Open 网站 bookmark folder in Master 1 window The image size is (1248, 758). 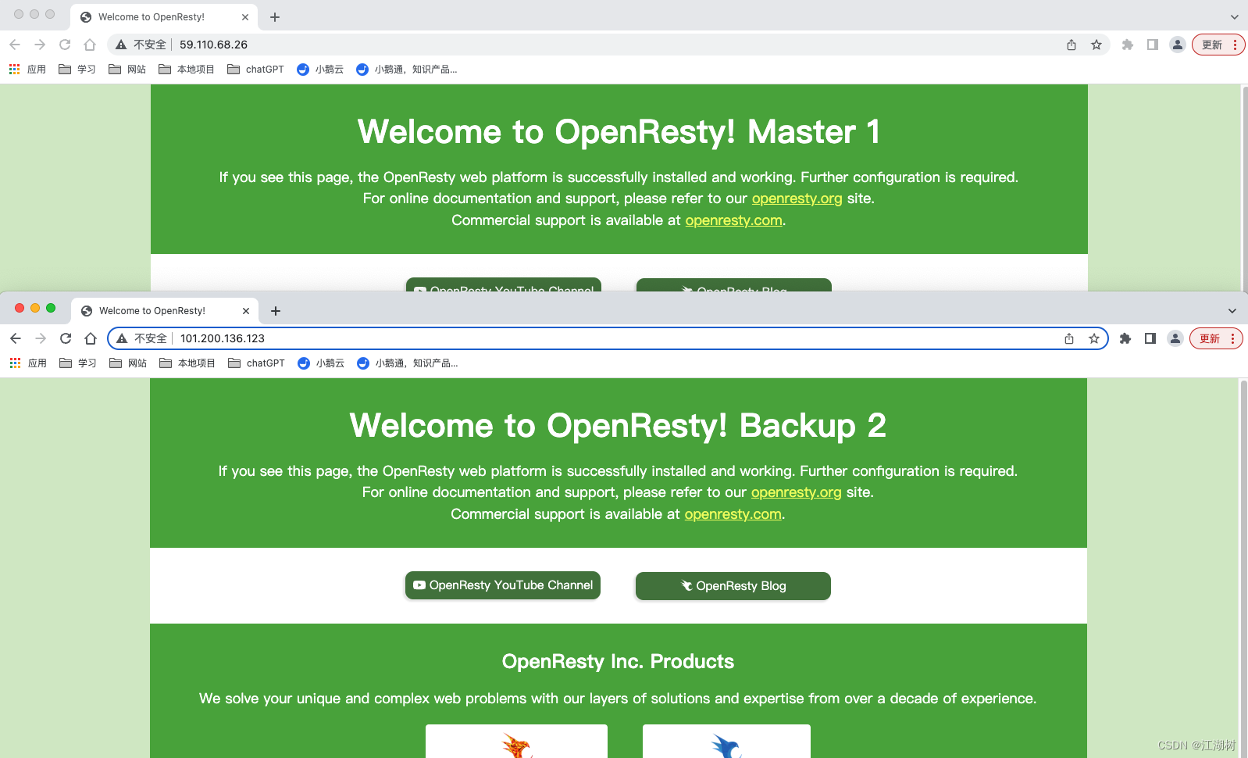coord(127,70)
